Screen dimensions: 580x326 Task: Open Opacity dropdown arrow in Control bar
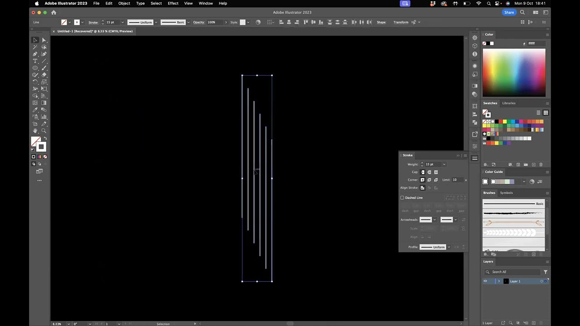(226, 22)
